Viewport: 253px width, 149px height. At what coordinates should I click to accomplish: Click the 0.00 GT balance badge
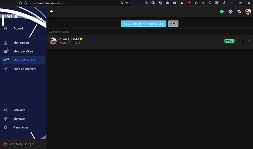pos(229,41)
